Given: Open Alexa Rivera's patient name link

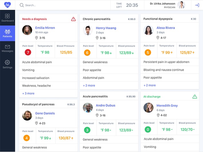Looking at the screenshot, I should pos(166,28).
